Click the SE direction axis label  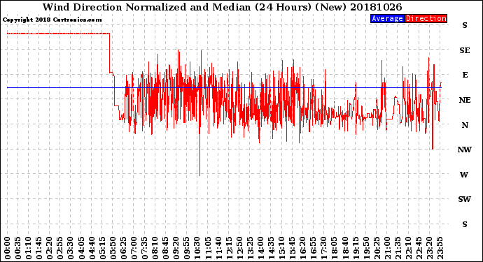pyautogui.click(x=465, y=50)
